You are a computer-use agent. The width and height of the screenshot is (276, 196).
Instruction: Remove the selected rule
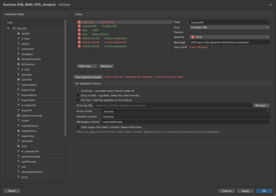(106, 66)
